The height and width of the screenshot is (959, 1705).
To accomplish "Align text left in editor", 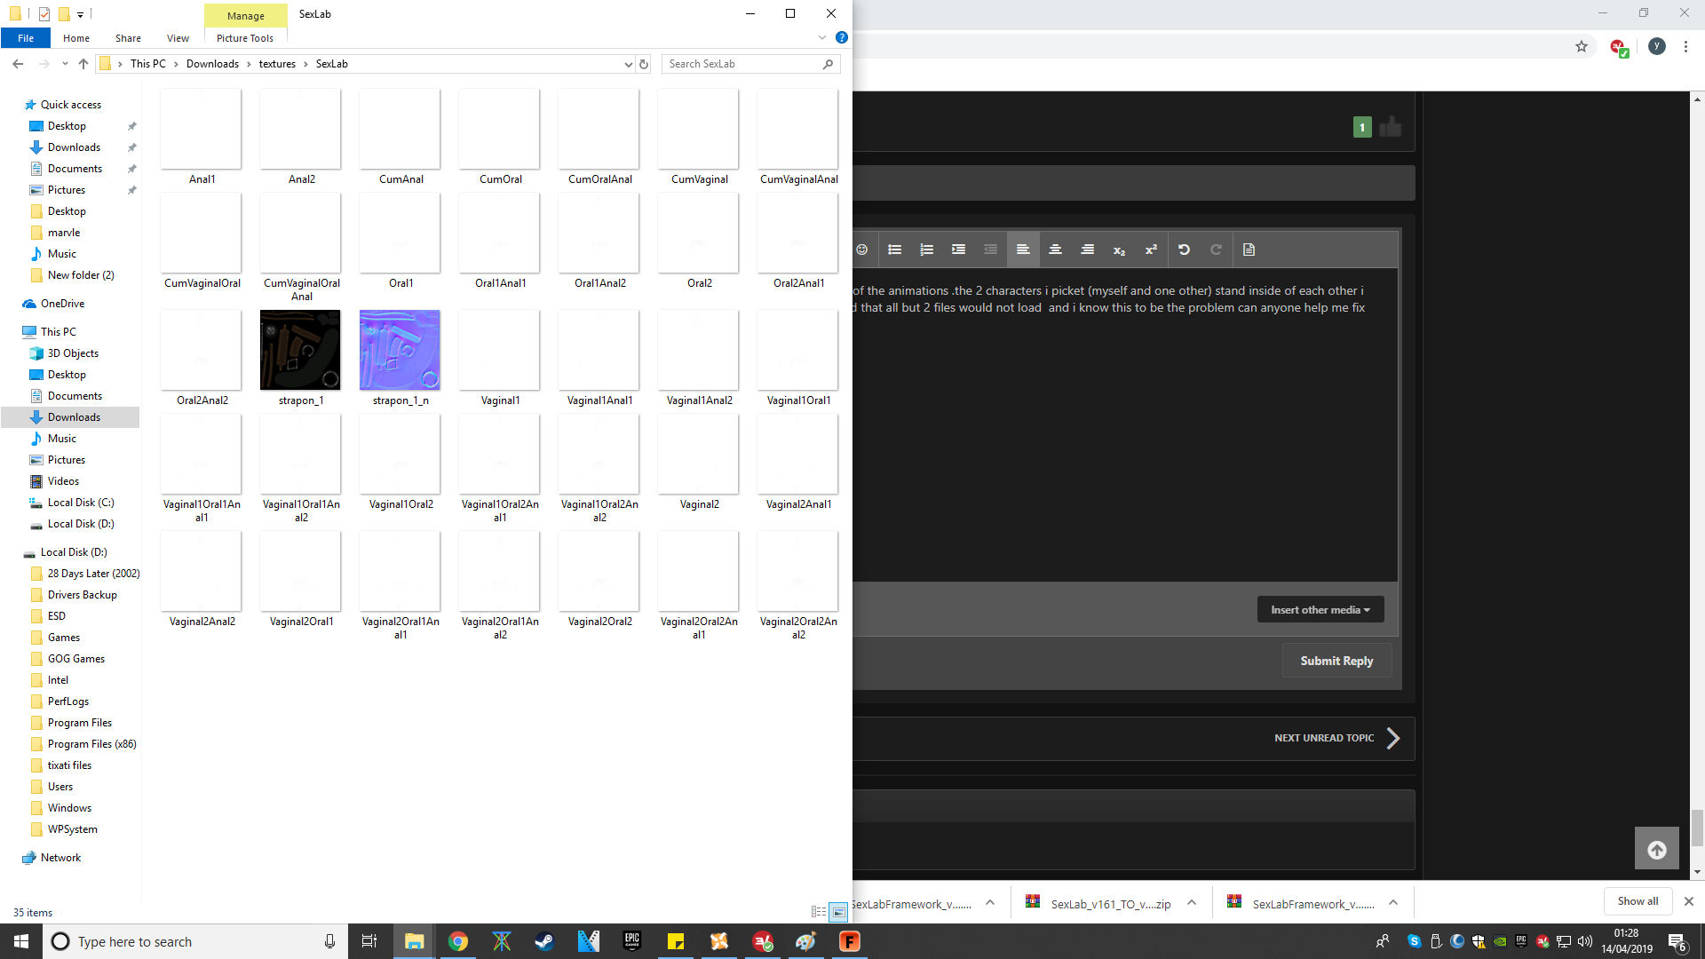I will coord(1023,250).
